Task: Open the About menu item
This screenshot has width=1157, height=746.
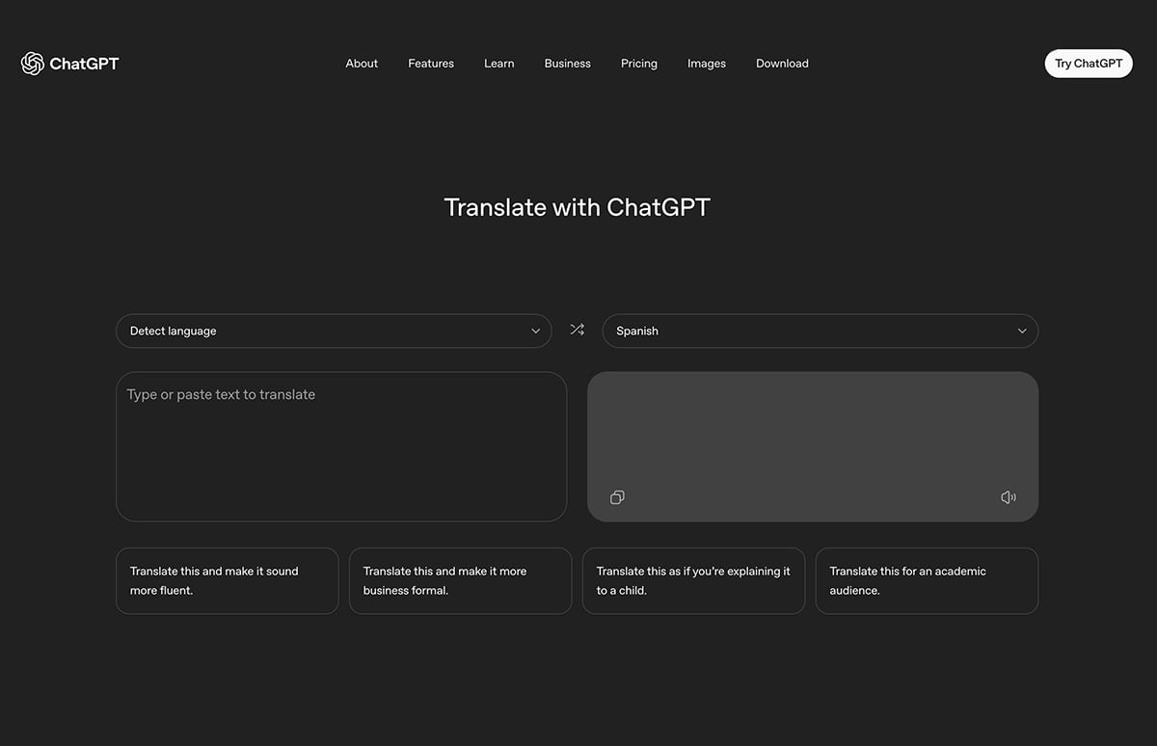Action: click(x=362, y=64)
